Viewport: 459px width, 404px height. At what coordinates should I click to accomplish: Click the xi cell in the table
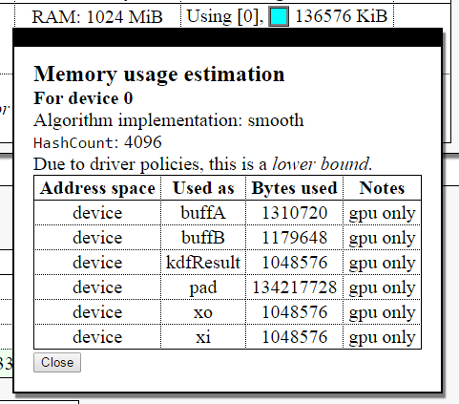pyautogui.click(x=203, y=337)
